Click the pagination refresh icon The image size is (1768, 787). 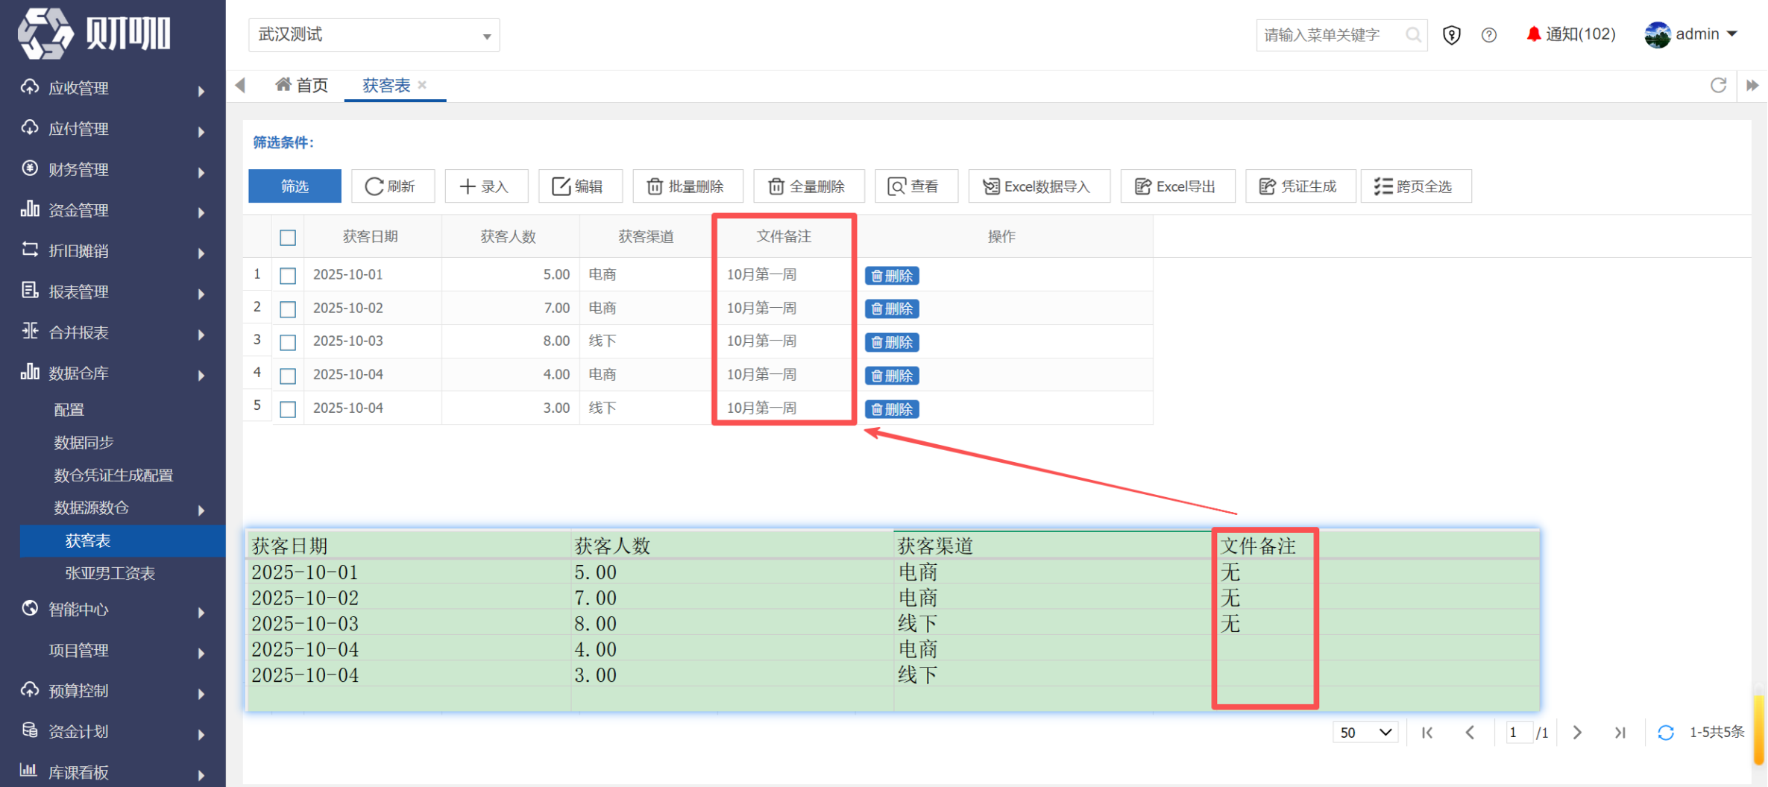click(x=1666, y=733)
